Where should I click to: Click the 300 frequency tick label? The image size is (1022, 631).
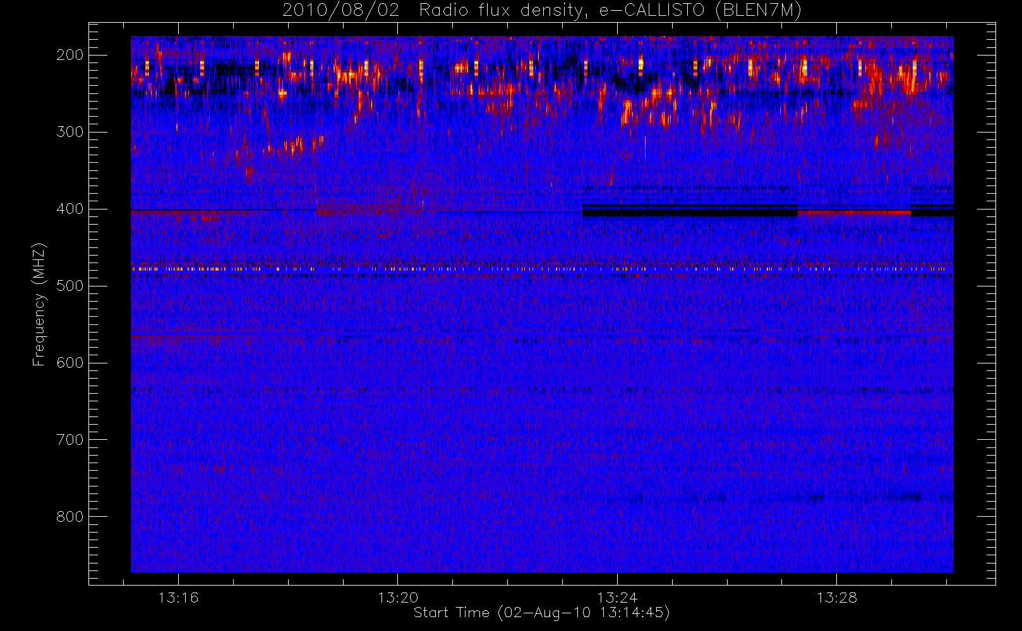[x=70, y=132]
